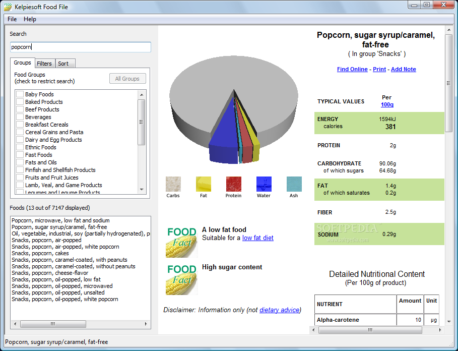The height and width of the screenshot is (351, 458).
Task: Enable the Beverages group checkbox
Action: 20,117
